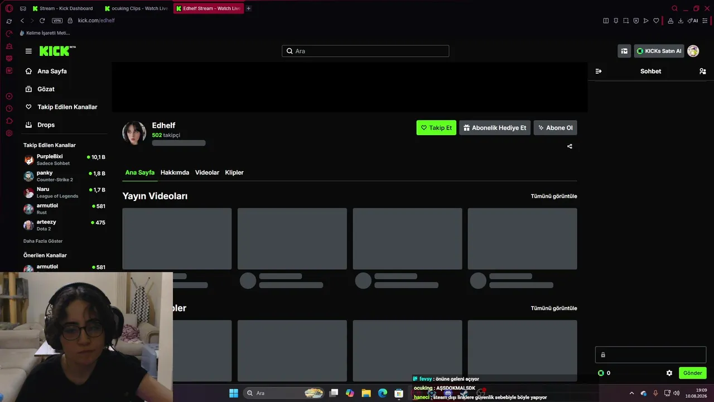Switch to the Stream - Kick Dashboard tab

(x=62, y=8)
